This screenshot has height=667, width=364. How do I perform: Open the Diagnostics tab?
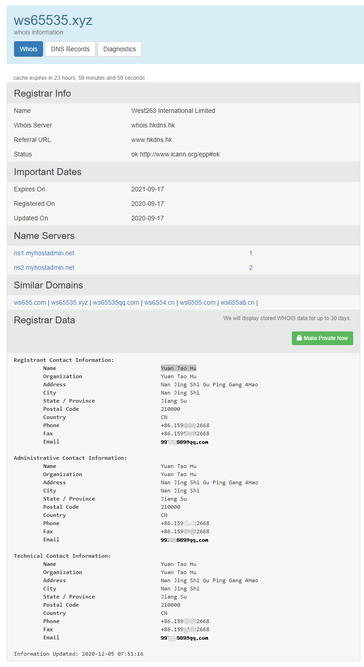click(x=120, y=49)
